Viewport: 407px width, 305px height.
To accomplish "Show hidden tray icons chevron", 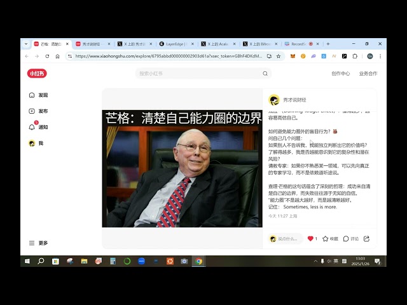I will pyautogui.click(x=315, y=261).
